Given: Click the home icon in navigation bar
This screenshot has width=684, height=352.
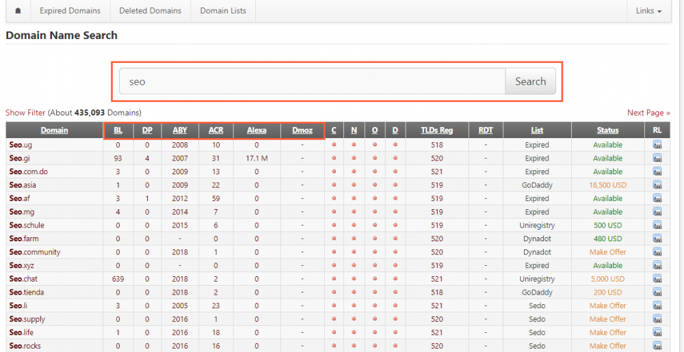Looking at the screenshot, I should pos(18,11).
